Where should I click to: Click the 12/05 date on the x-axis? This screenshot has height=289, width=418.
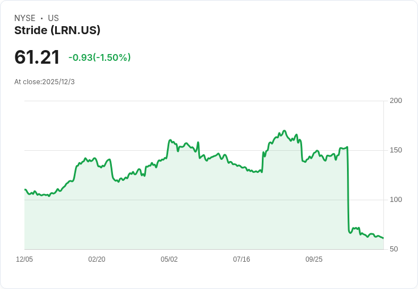click(x=24, y=259)
